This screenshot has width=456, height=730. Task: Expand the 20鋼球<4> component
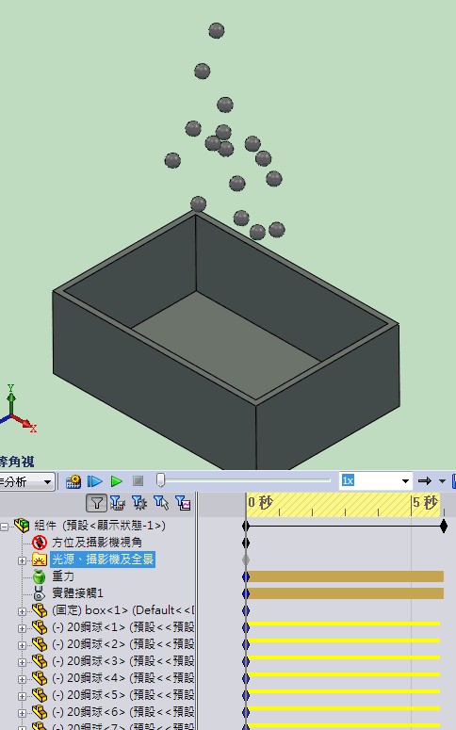click(x=22, y=679)
